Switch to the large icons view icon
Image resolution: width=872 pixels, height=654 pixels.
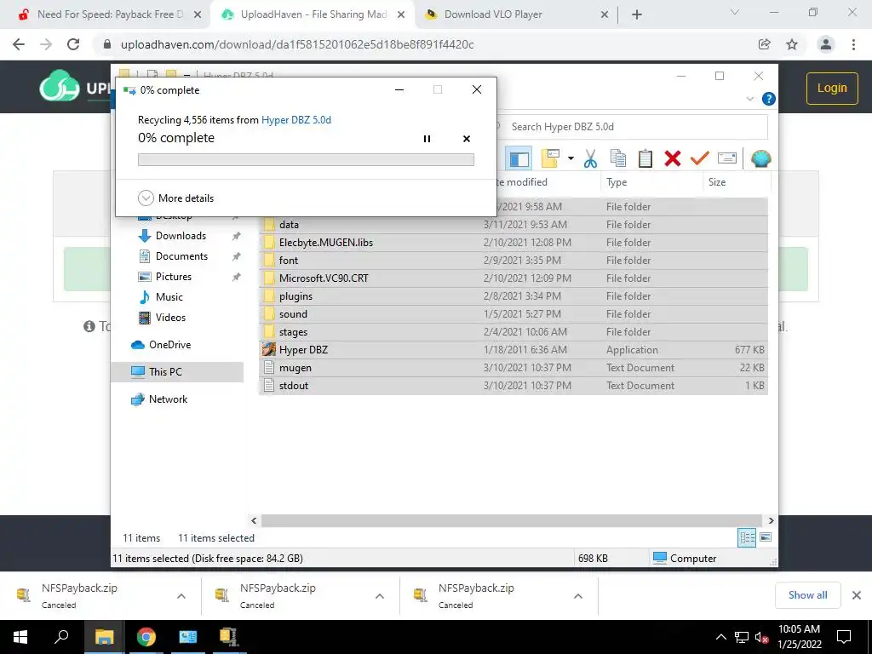pos(766,537)
